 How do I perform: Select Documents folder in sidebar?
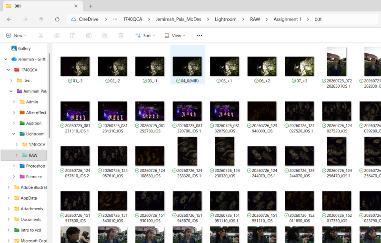point(31,220)
